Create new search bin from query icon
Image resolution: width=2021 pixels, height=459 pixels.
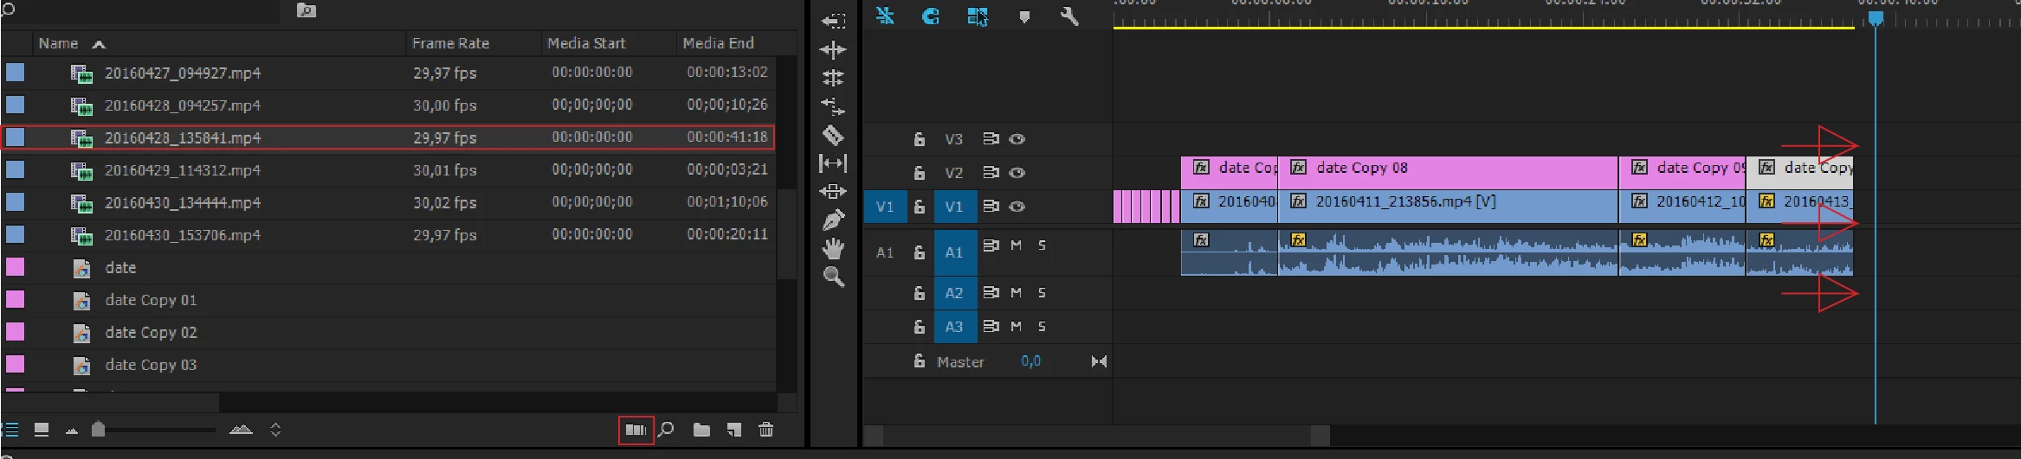[307, 10]
